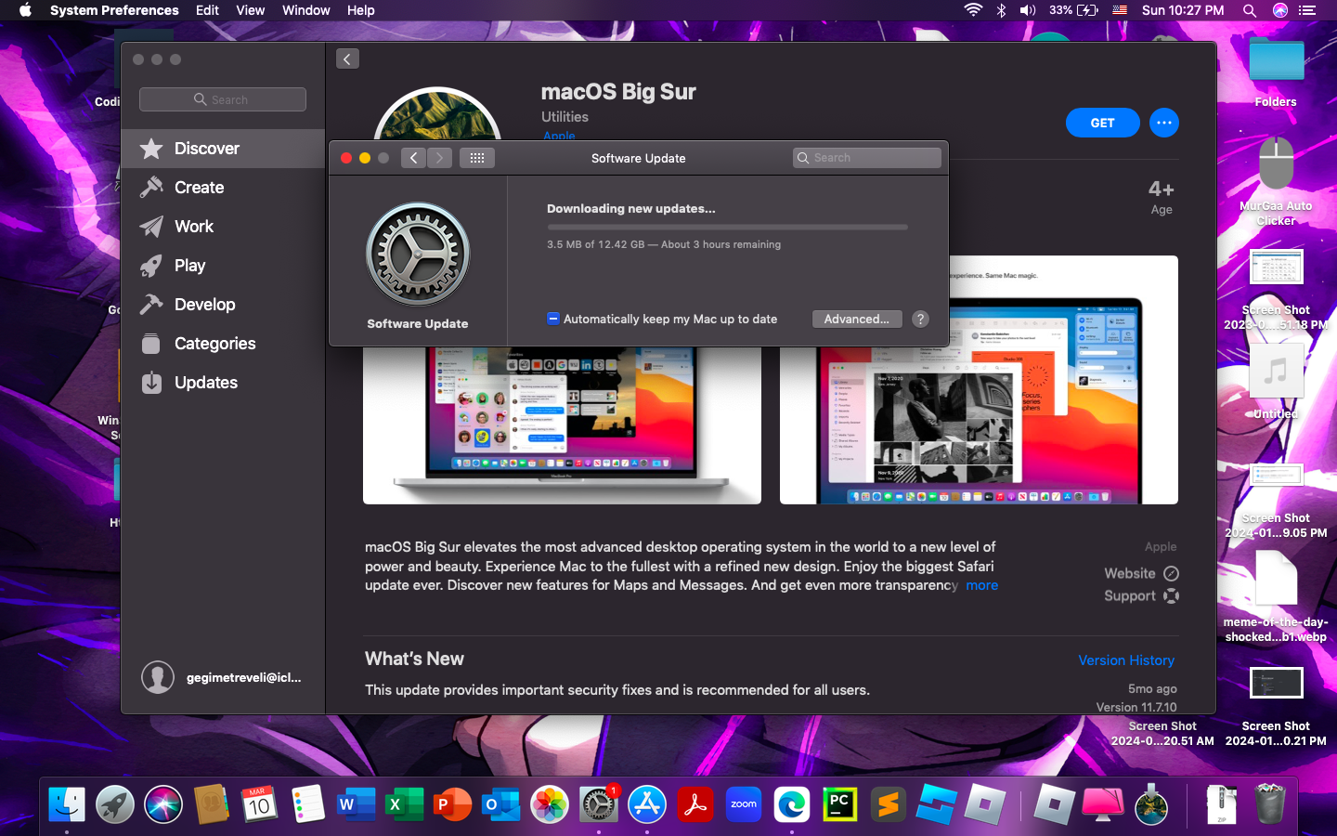Go back in the App Store window

[x=347, y=59]
